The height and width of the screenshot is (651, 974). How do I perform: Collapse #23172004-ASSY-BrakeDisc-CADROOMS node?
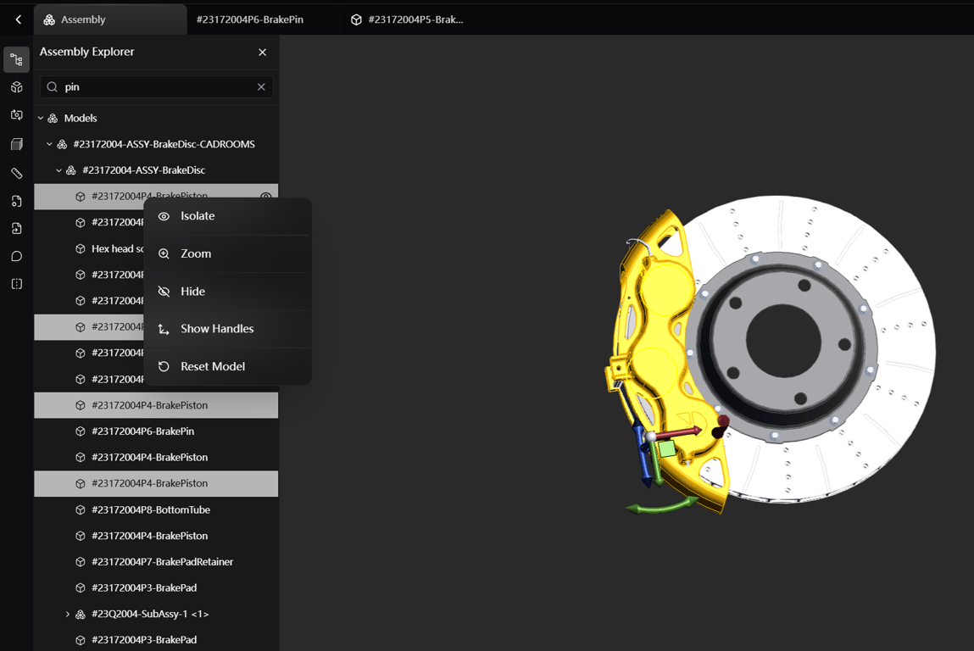point(50,144)
